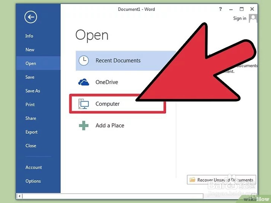
Task: Open the Print page
Action: (x=30, y=104)
